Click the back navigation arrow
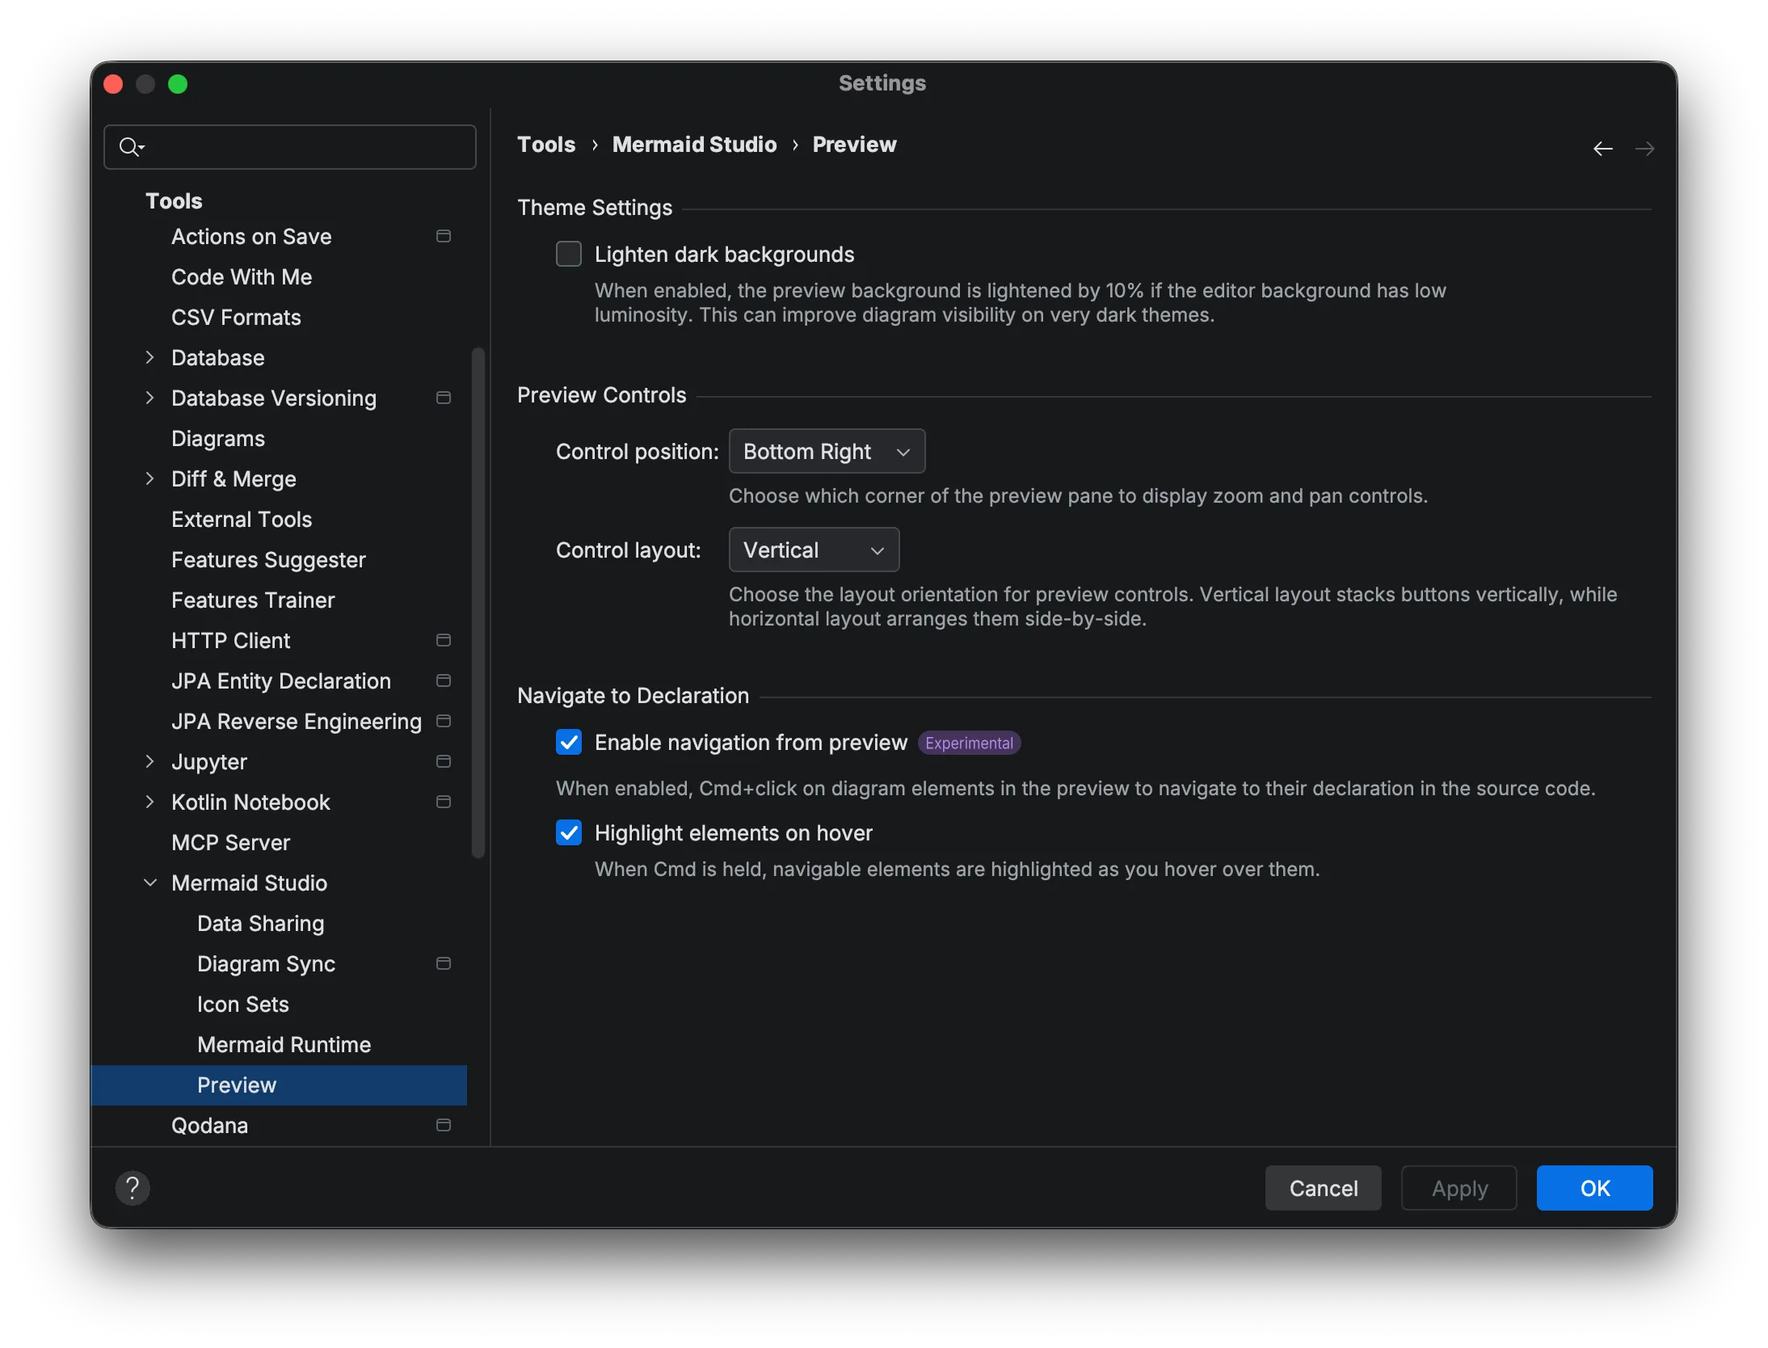The height and width of the screenshot is (1348, 1768). [1603, 149]
